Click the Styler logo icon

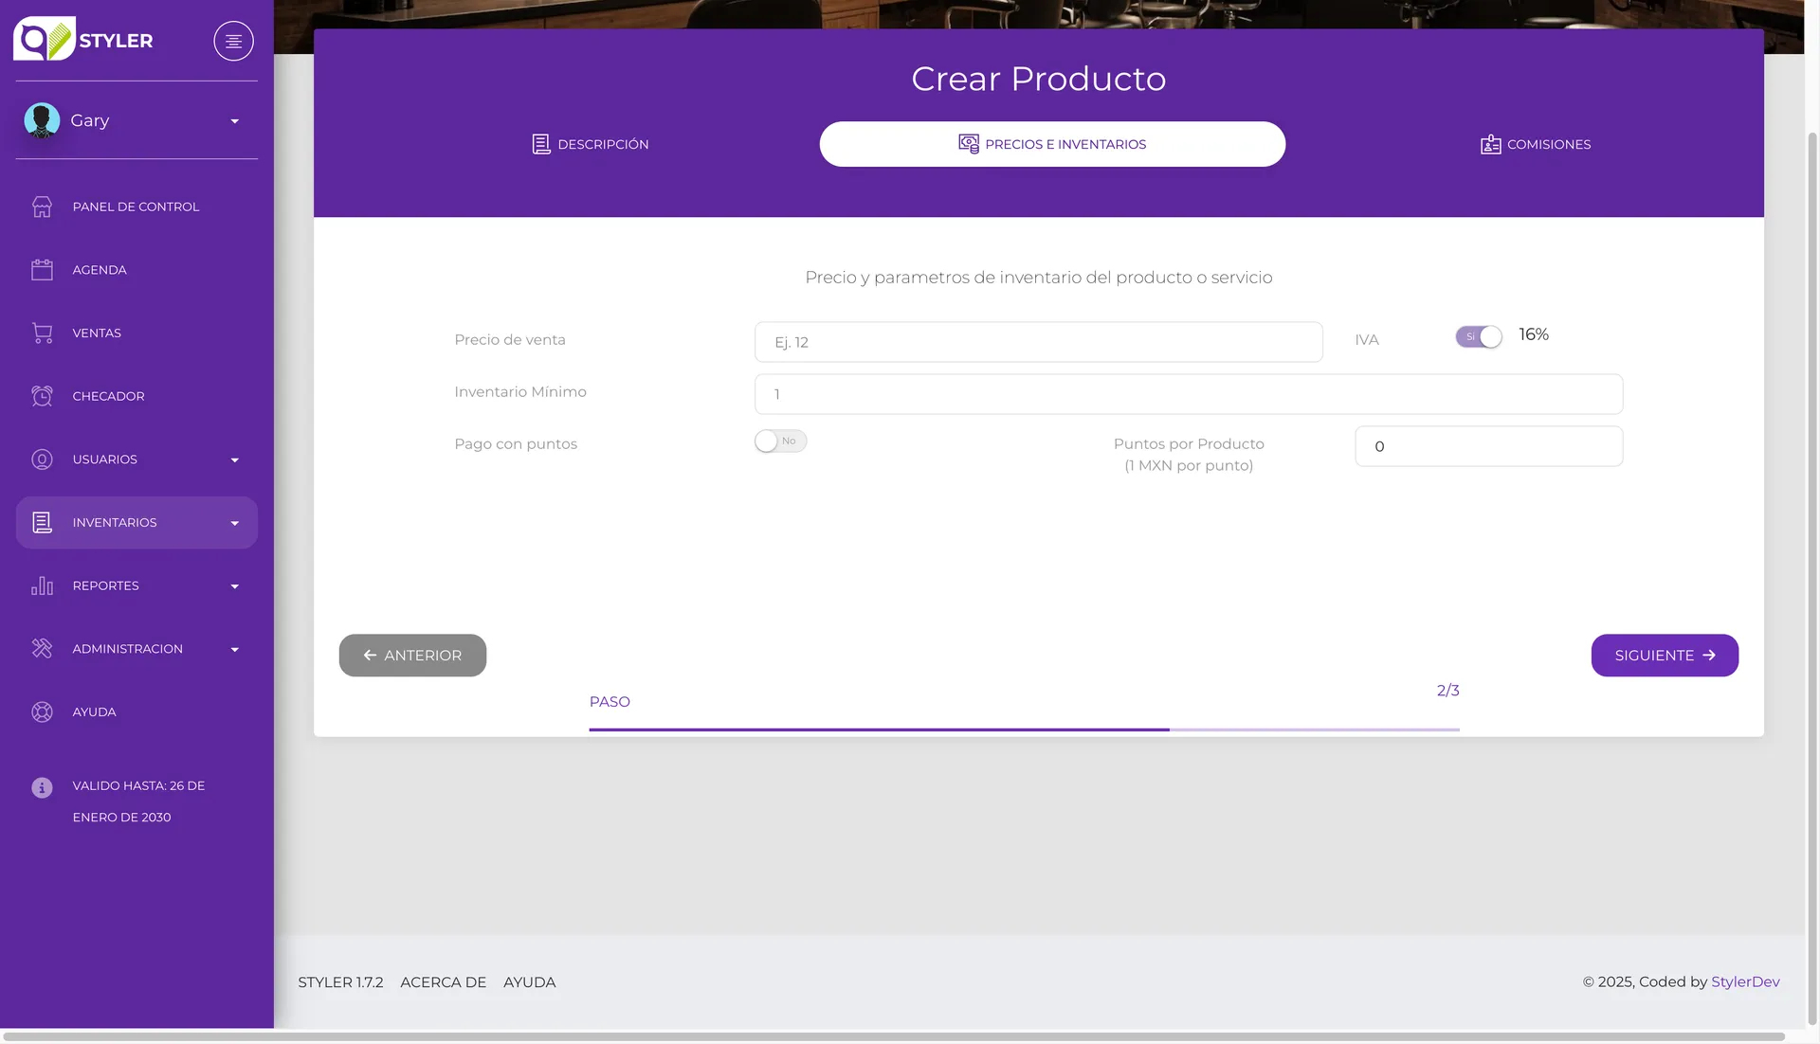(x=44, y=39)
